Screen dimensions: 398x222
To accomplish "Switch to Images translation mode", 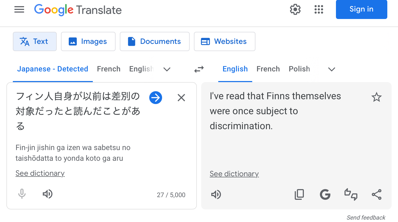I will (x=88, y=41).
